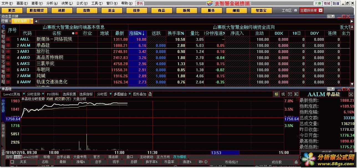This screenshot has width=357, height=168.
Task: Click the circled icon after 昨 column
Action: pos(206,162)
